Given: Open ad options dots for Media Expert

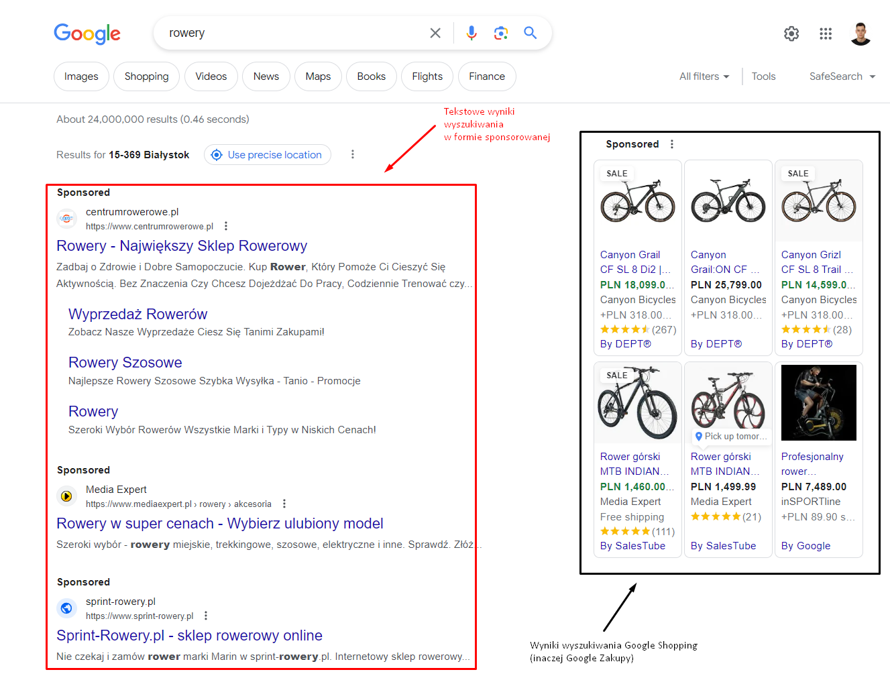Looking at the screenshot, I should click(284, 504).
